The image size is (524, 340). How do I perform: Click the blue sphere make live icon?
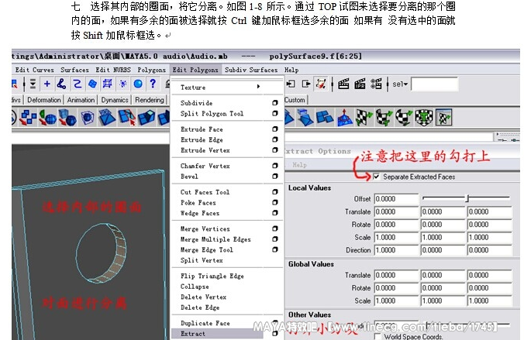click(138, 84)
